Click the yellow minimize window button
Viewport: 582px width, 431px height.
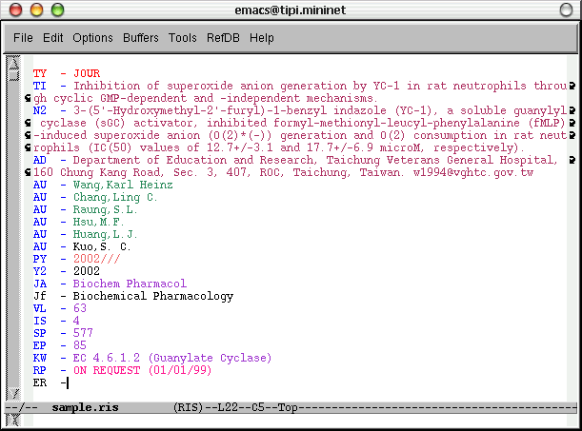(36, 10)
